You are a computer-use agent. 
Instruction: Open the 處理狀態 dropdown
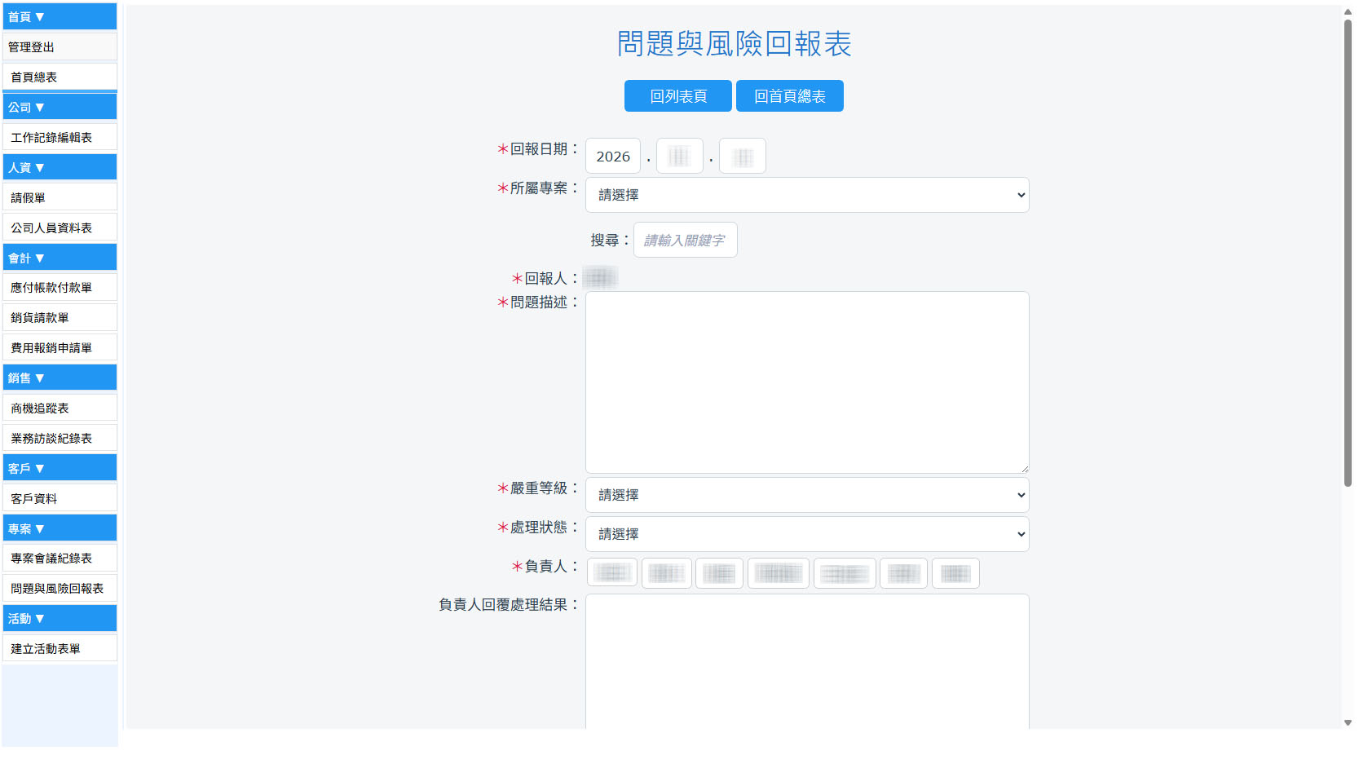[x=807, y=534]
